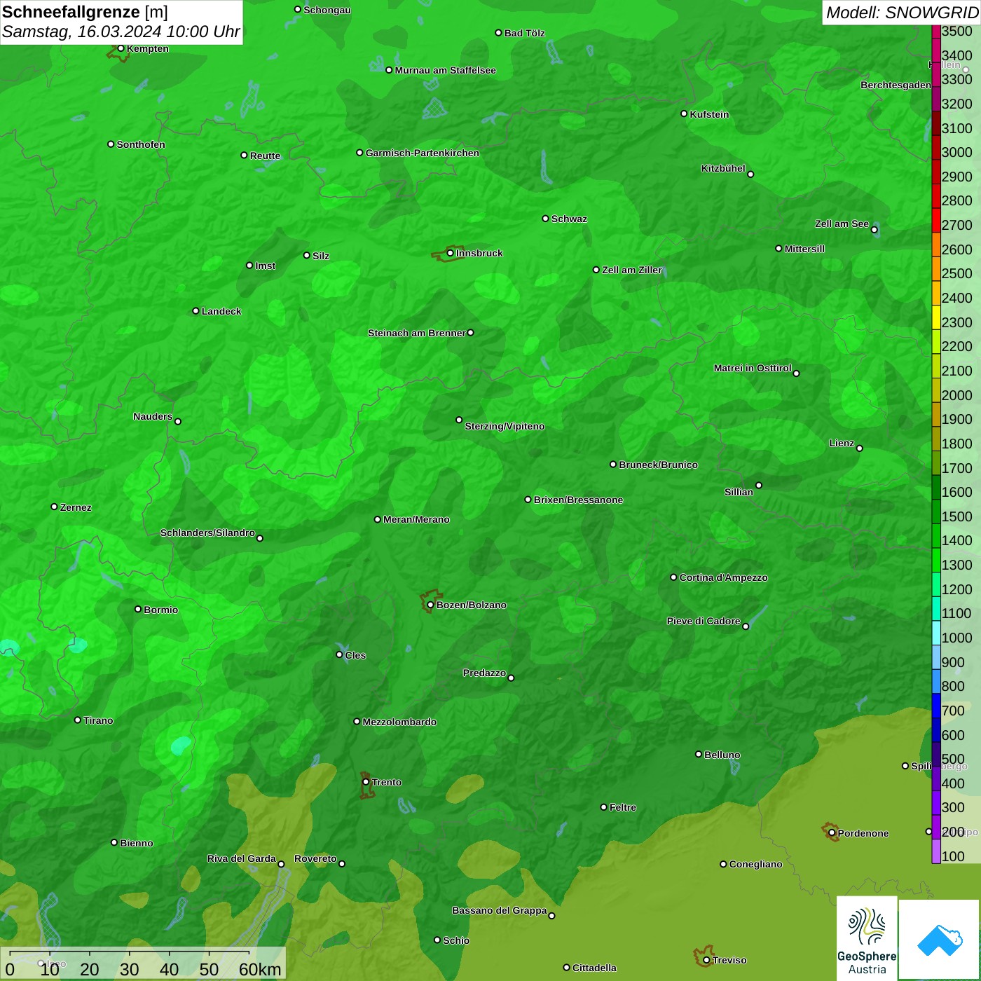The width and height of the screenshot is (981, 981).
Task: Click the Cittadella label
Action: coord(594,968)
